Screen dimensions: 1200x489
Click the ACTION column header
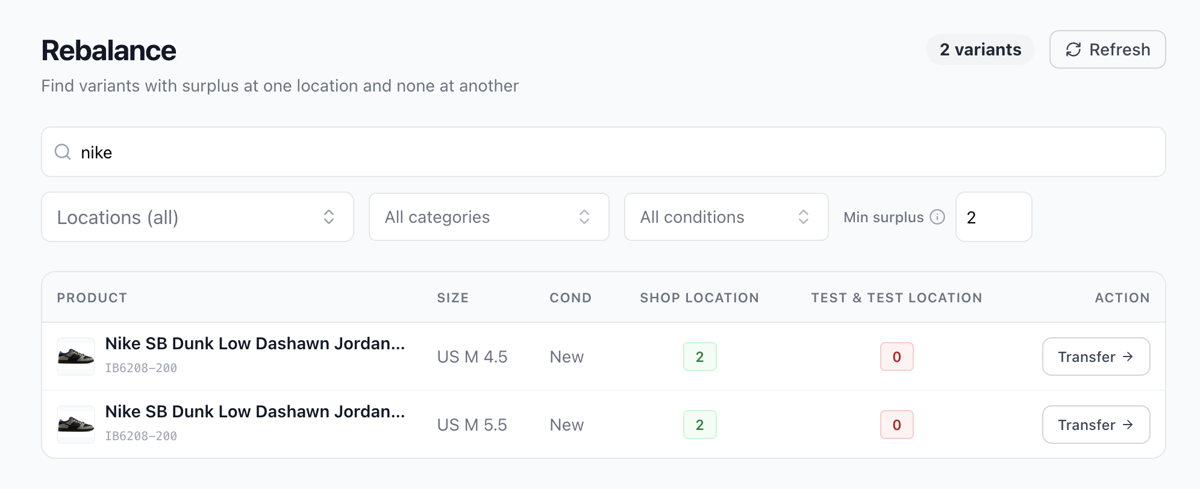1122,297
